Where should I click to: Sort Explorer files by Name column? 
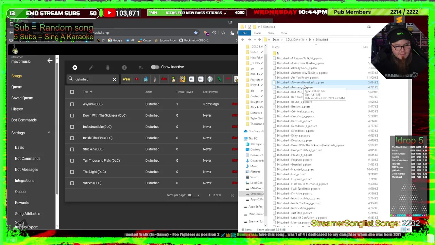[276, 47]
